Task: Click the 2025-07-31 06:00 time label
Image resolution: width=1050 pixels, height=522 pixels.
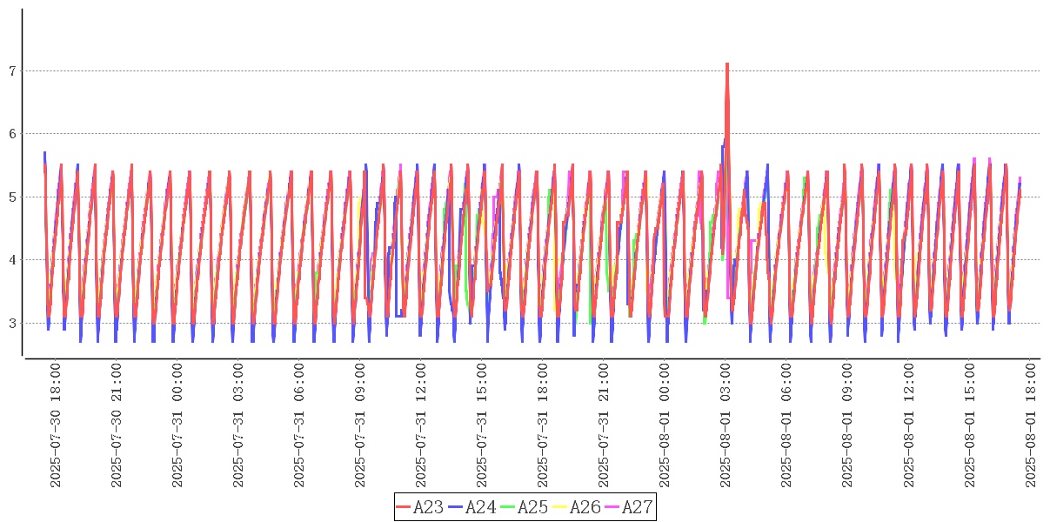Action: coord(299,425)
